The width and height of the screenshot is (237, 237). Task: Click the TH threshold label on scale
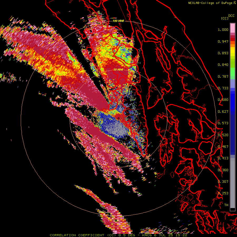click(226, 205)
